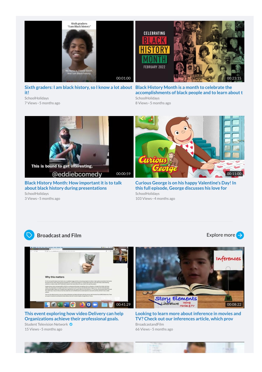Open the Celebrating Black History Month February 2022 thumbnail
The image size is (262, 372).
click(190, 51)
